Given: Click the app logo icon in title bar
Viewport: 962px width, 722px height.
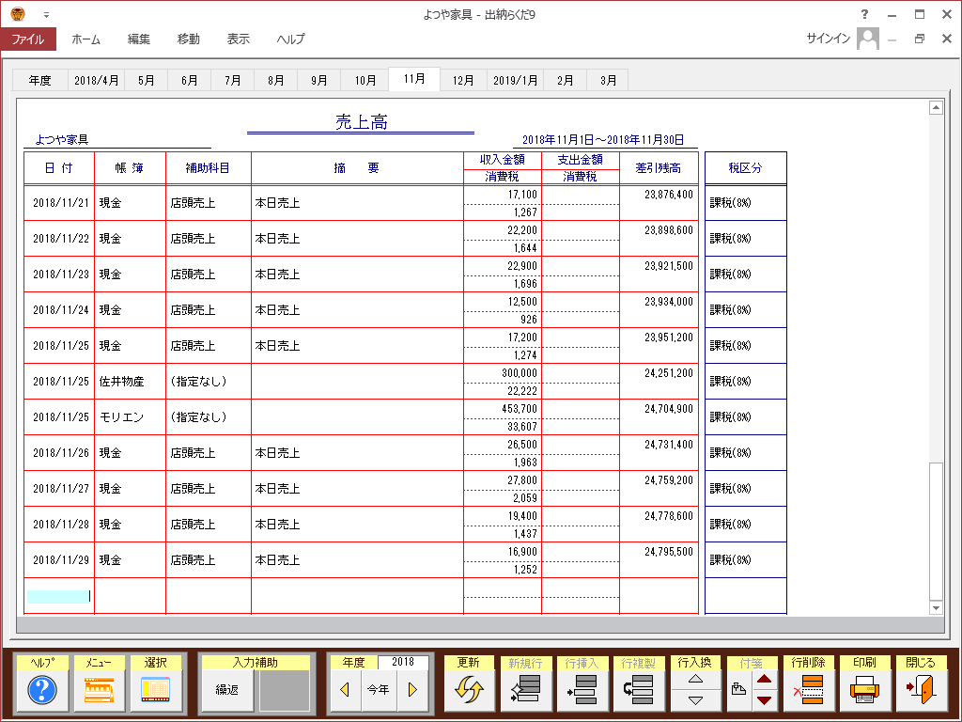Looking at the screenshot, I should pyautogui.click(x=18, y=14).
